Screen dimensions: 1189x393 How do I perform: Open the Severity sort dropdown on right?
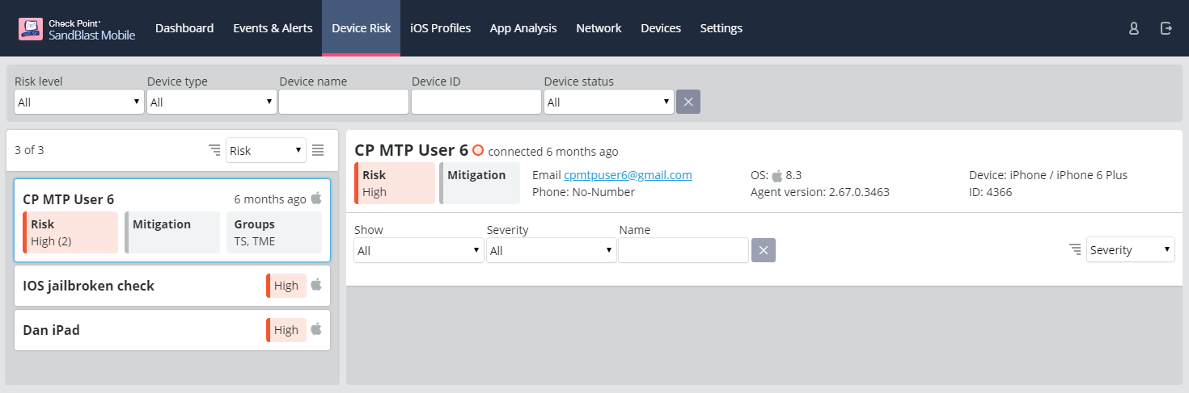click(1130, 249)
